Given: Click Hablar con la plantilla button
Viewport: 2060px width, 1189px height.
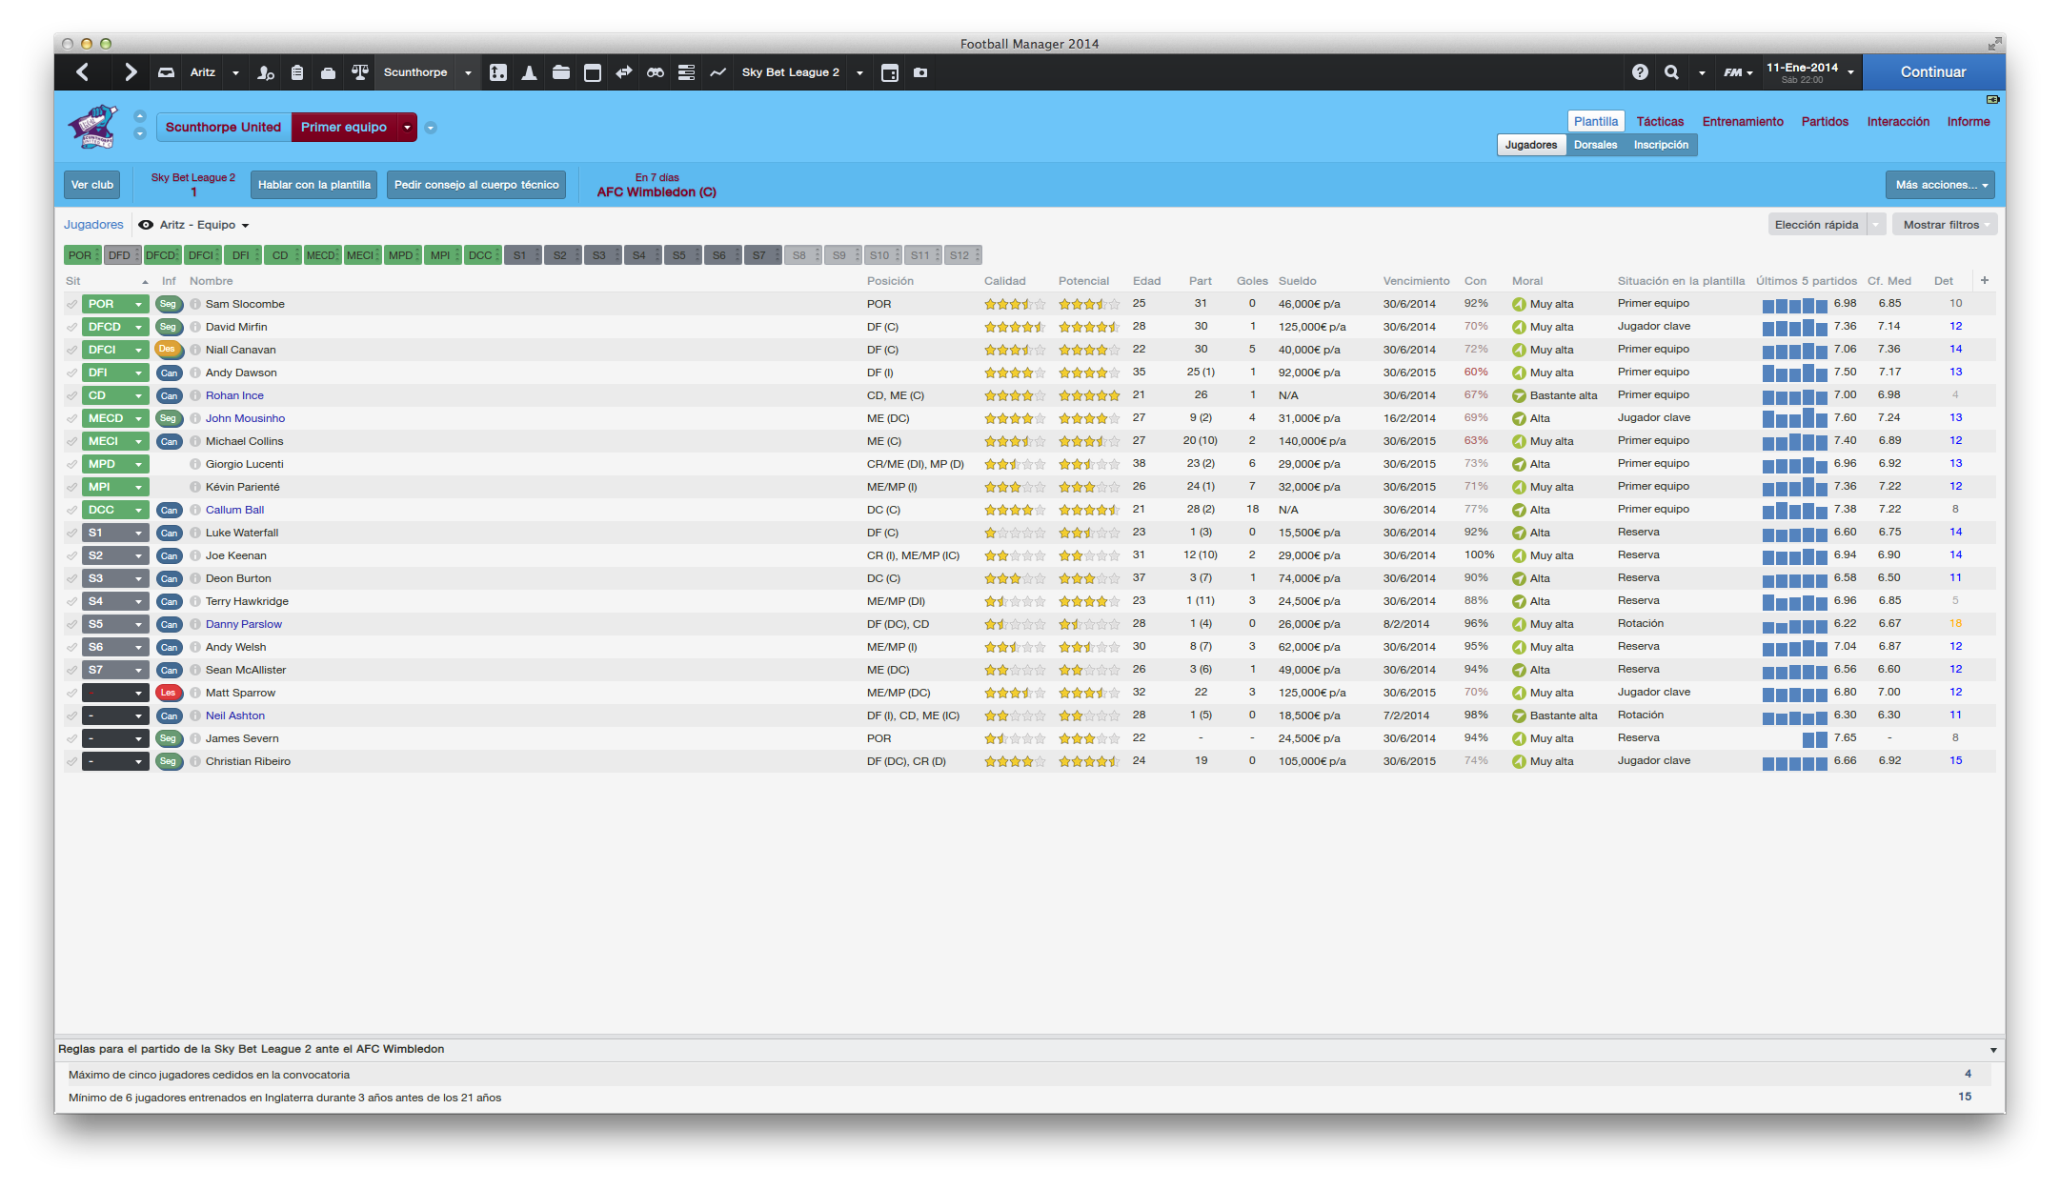Looking at the screenshot, I should (314, 185).
